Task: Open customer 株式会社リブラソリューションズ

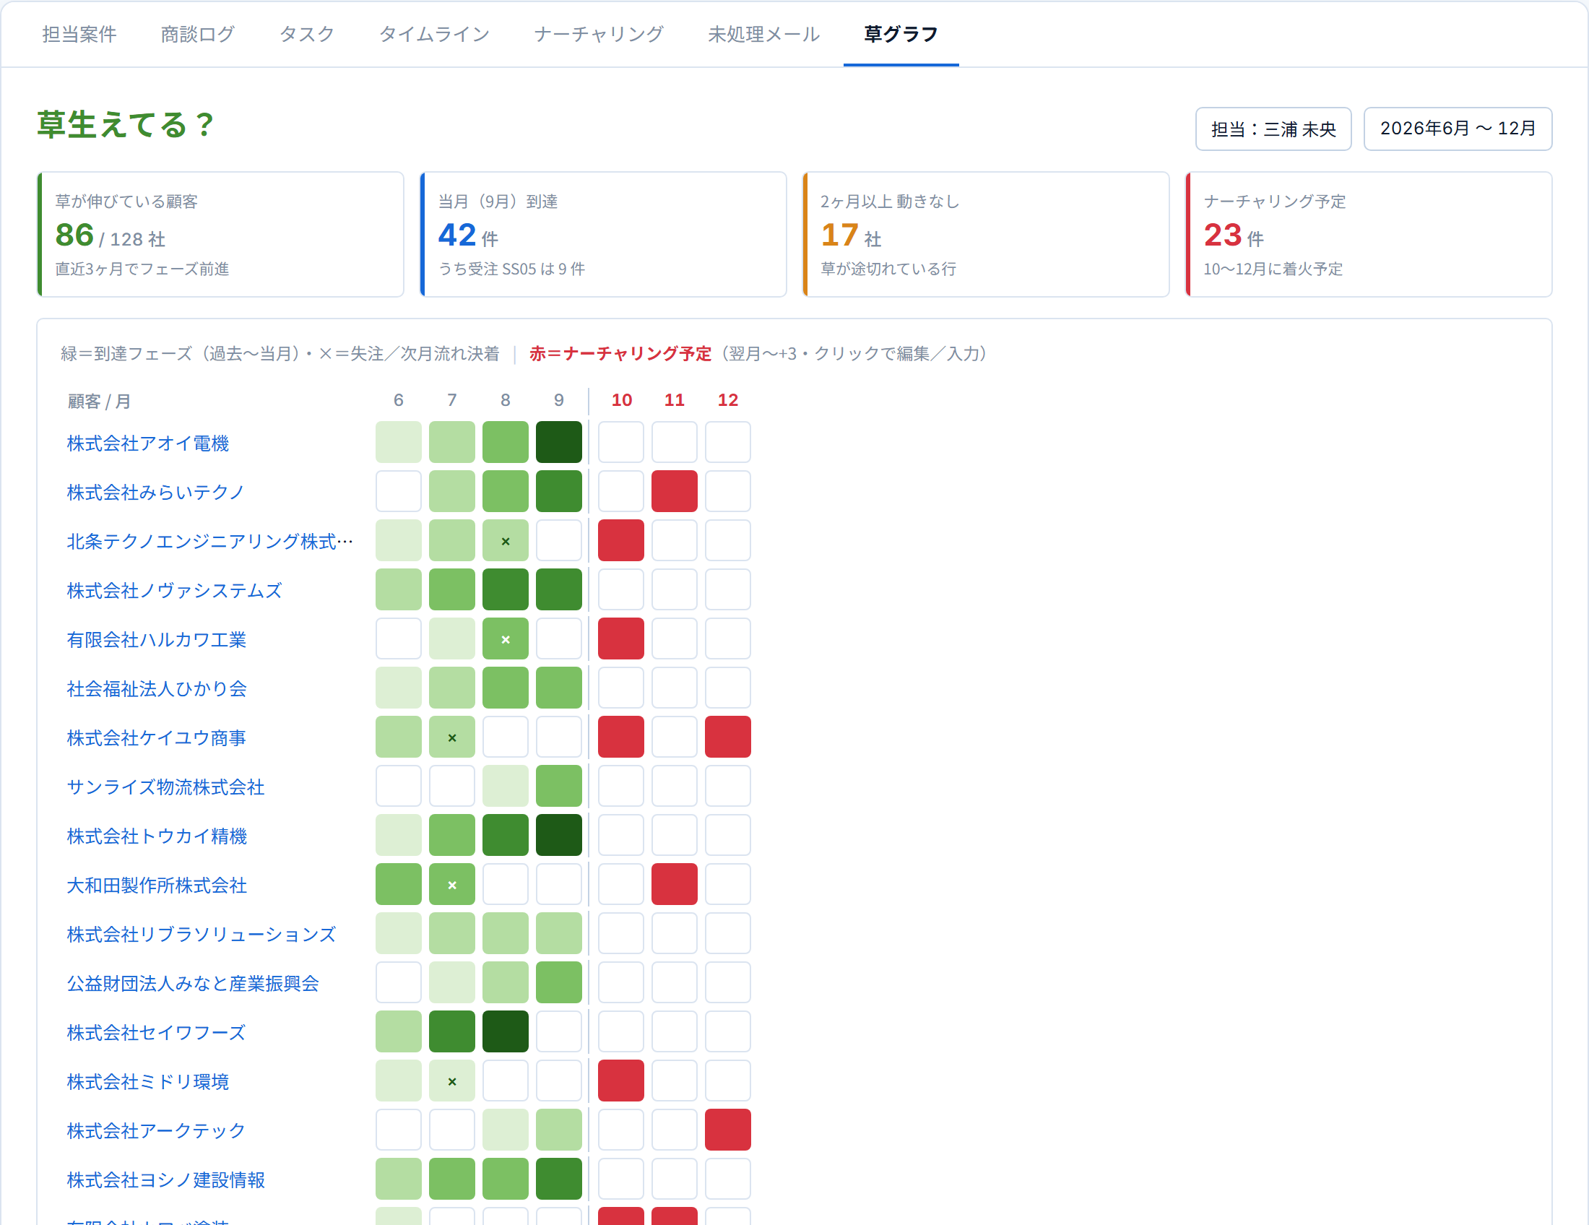Action: click(201, 934)
